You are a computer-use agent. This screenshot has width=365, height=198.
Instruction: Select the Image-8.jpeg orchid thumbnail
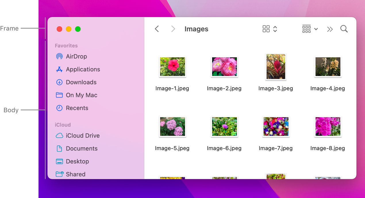point(328,127)
